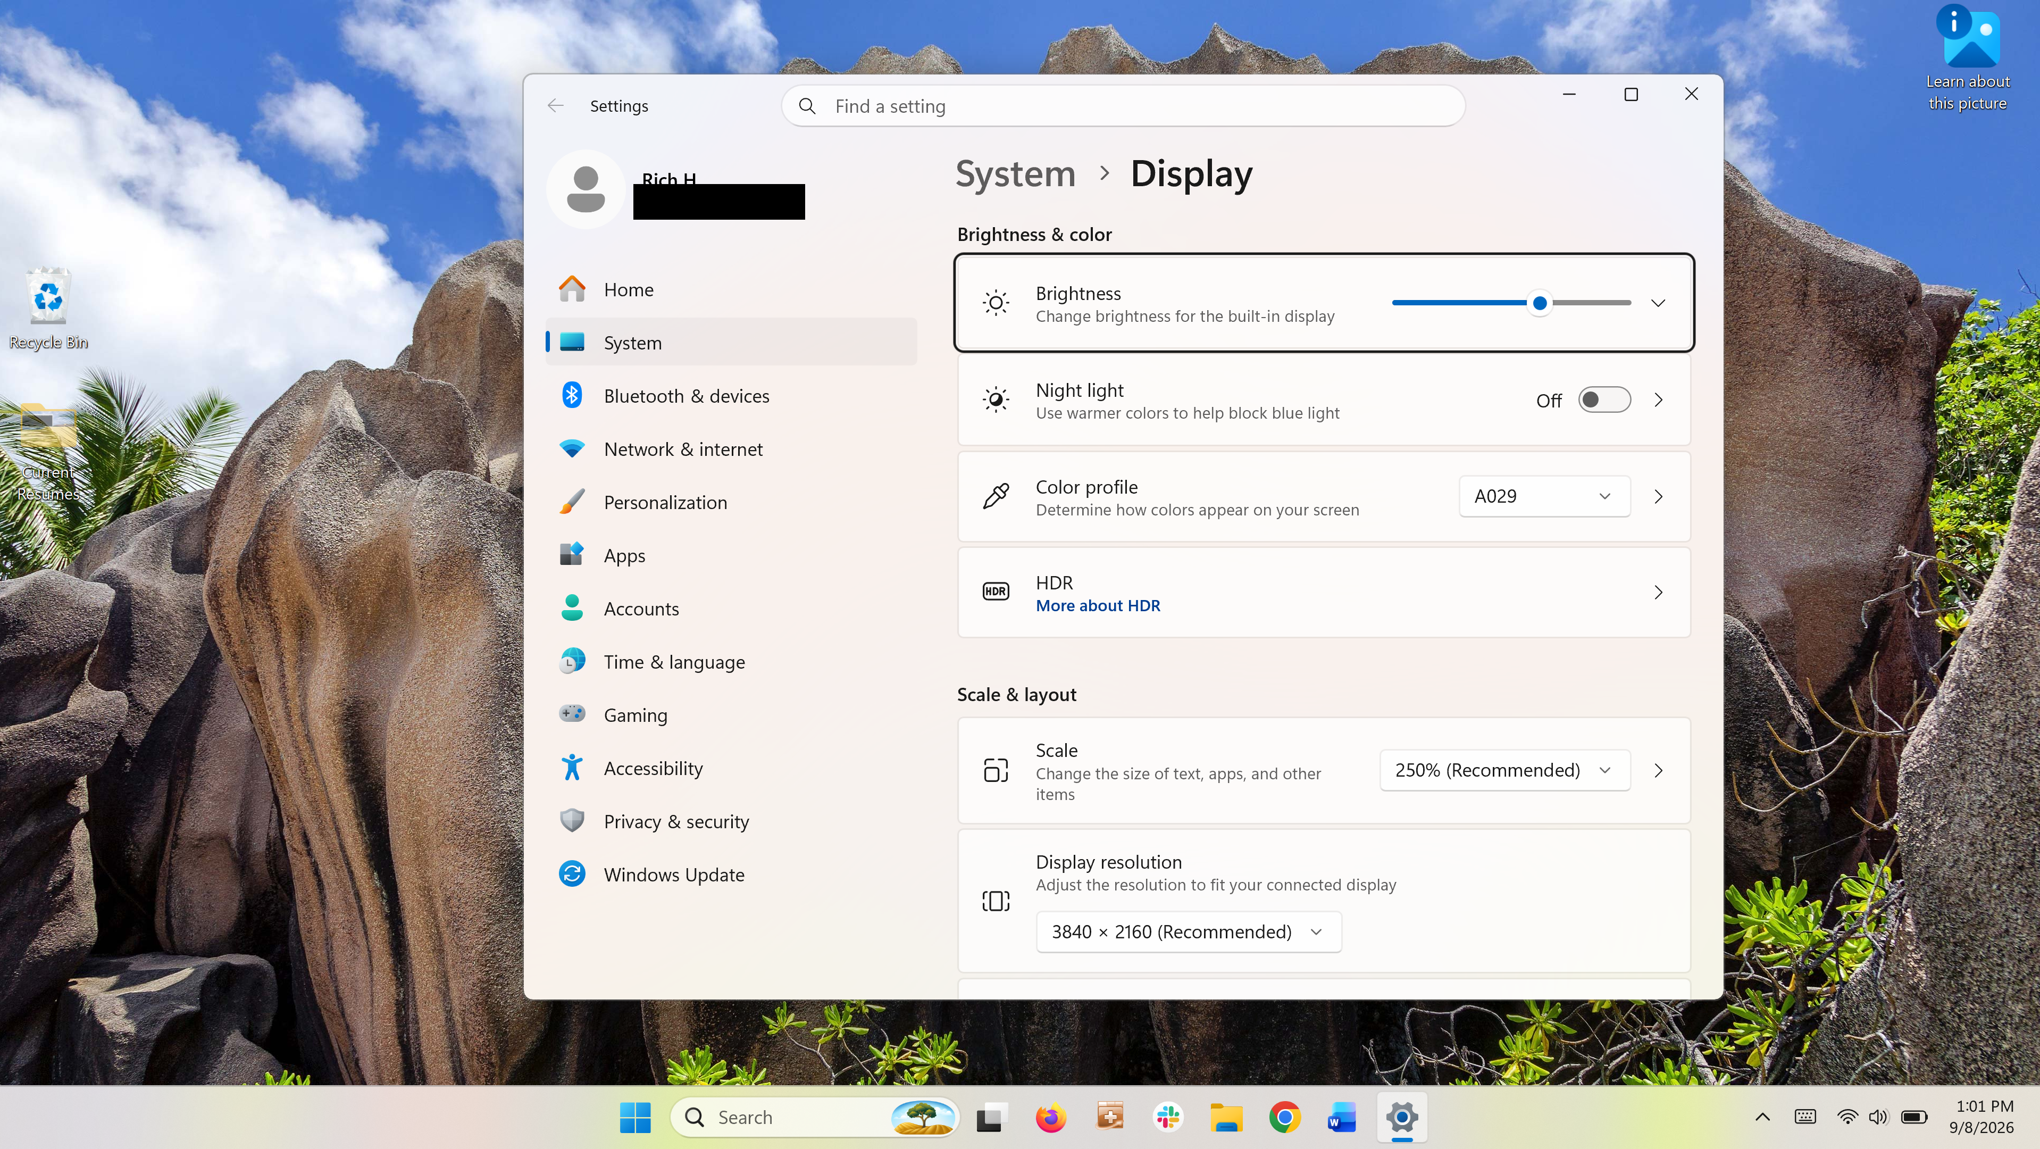Image resolution: width=2040 pixels, height=1149 pixels.
Task: Click the Privacy & security shield icon
Action: point(572,821)
